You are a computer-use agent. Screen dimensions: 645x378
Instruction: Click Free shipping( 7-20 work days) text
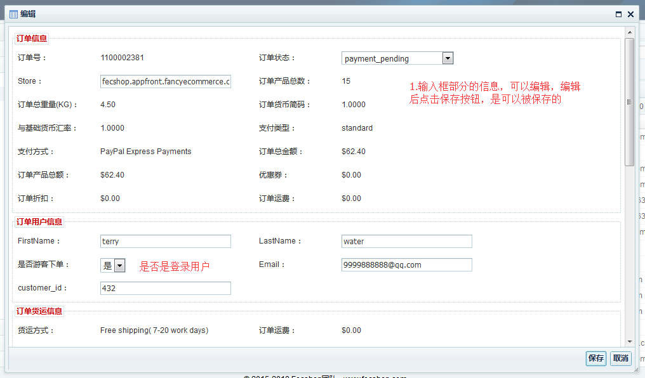coord(154,330)
